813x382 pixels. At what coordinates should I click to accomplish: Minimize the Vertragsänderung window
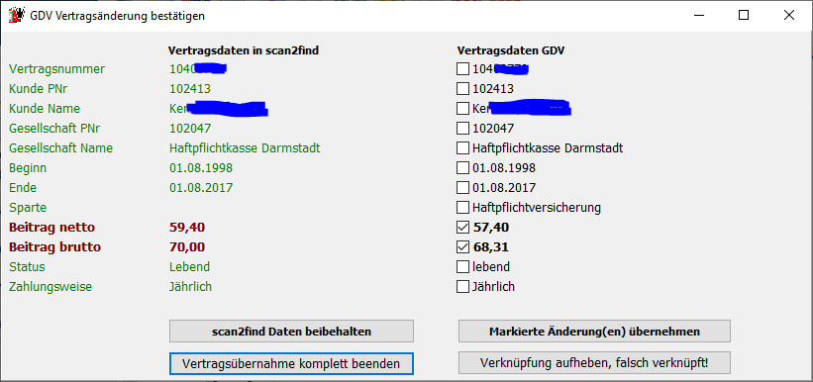[698, 16]
